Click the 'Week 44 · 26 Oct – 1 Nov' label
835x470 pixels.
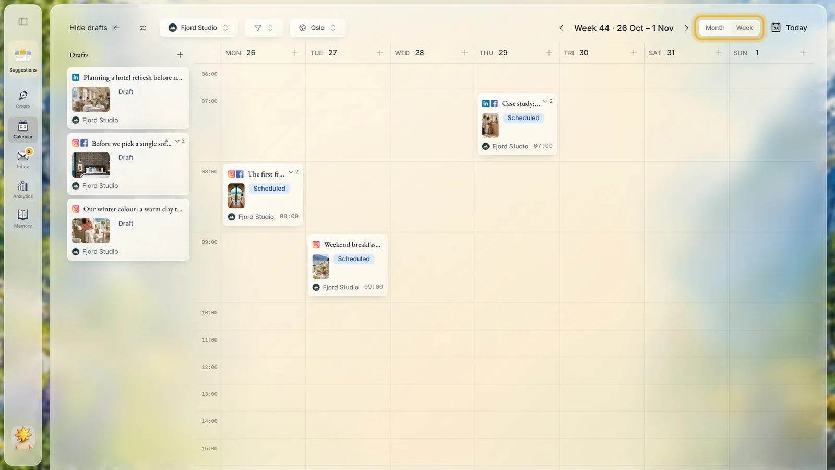click(x=624, y=28)
